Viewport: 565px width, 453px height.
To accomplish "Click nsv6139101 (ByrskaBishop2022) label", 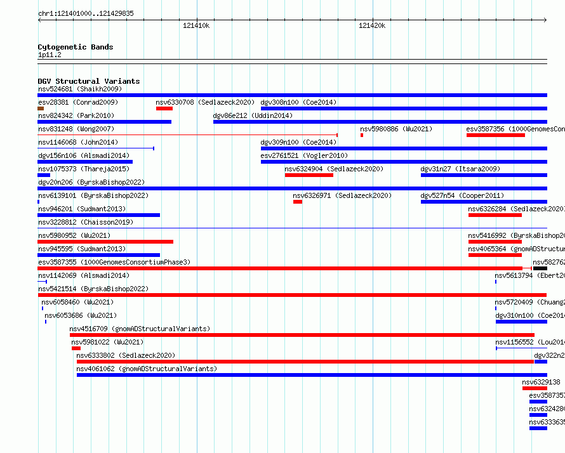I will click(93, 195).
